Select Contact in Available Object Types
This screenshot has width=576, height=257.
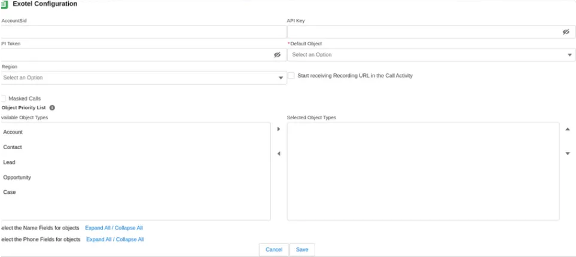135,147
